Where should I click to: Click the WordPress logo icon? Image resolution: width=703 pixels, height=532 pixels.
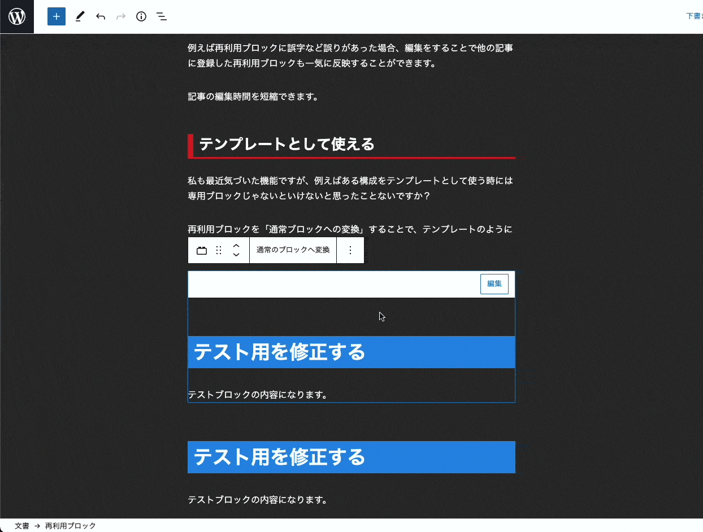(x=17, y=17)
